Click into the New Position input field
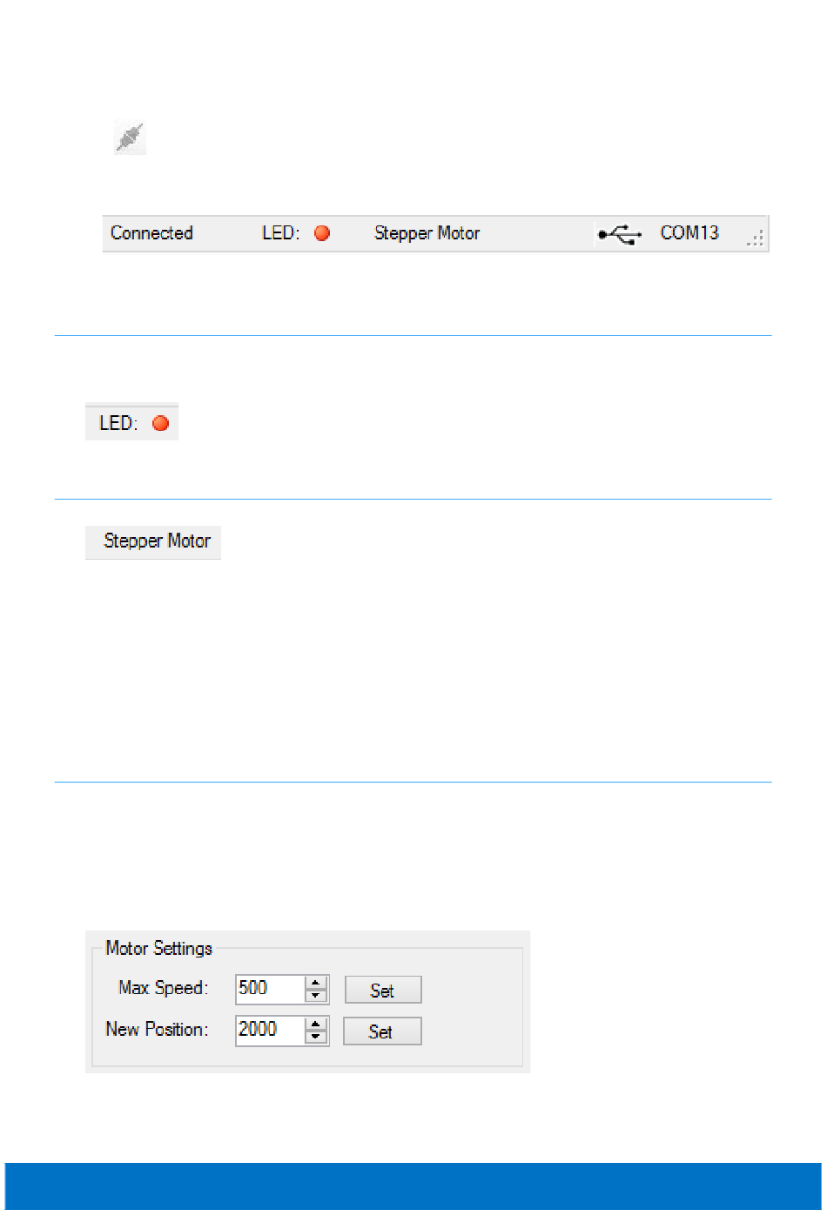The image size is (827, 1216). [x=271, y=1030]
